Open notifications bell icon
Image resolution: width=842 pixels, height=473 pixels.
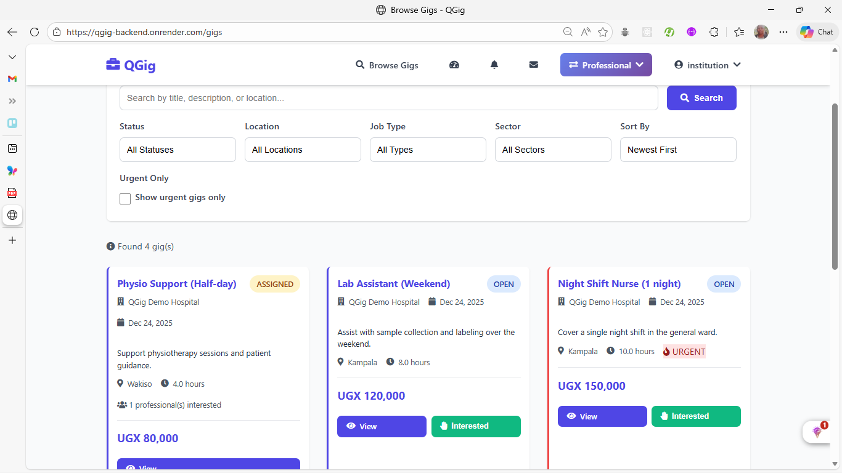click(x=494, y=65)
